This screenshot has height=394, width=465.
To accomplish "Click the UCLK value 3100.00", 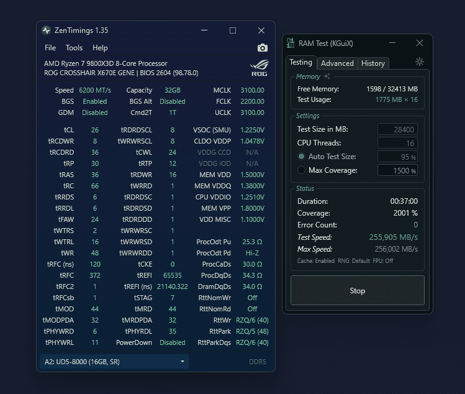I will pos(252,113).
